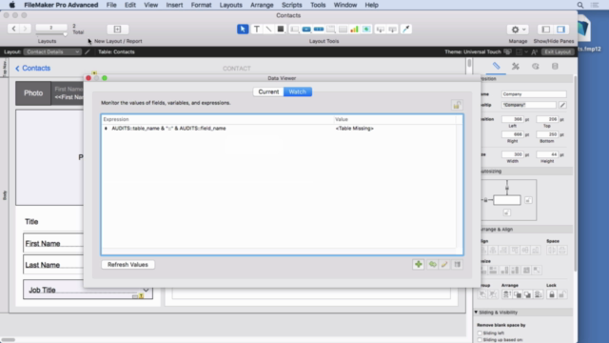This screenshot has height=343, width=609.
Task: Lock the selected object
Action: 552,294
